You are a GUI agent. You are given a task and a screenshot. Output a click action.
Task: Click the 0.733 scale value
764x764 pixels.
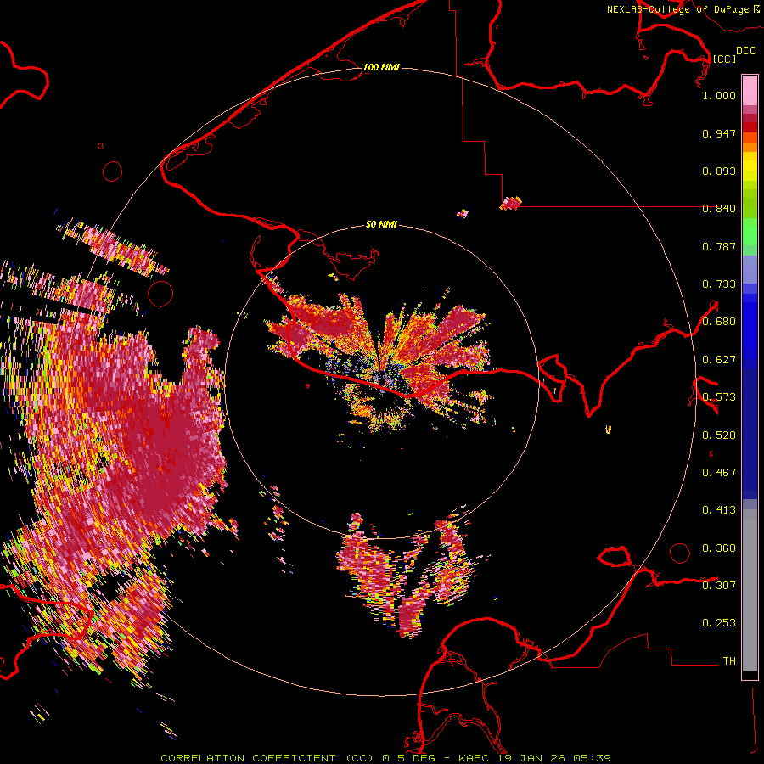719,284
